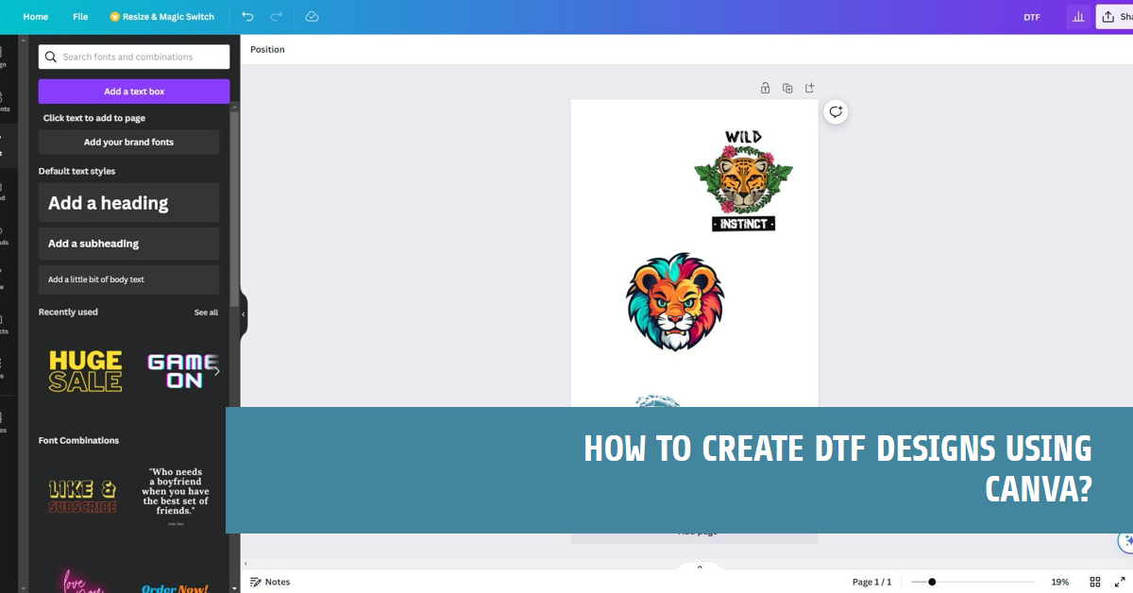This screenshot has height=593, width=1133.
Task: Click the zoom slider handle
Action: (933, 581)
